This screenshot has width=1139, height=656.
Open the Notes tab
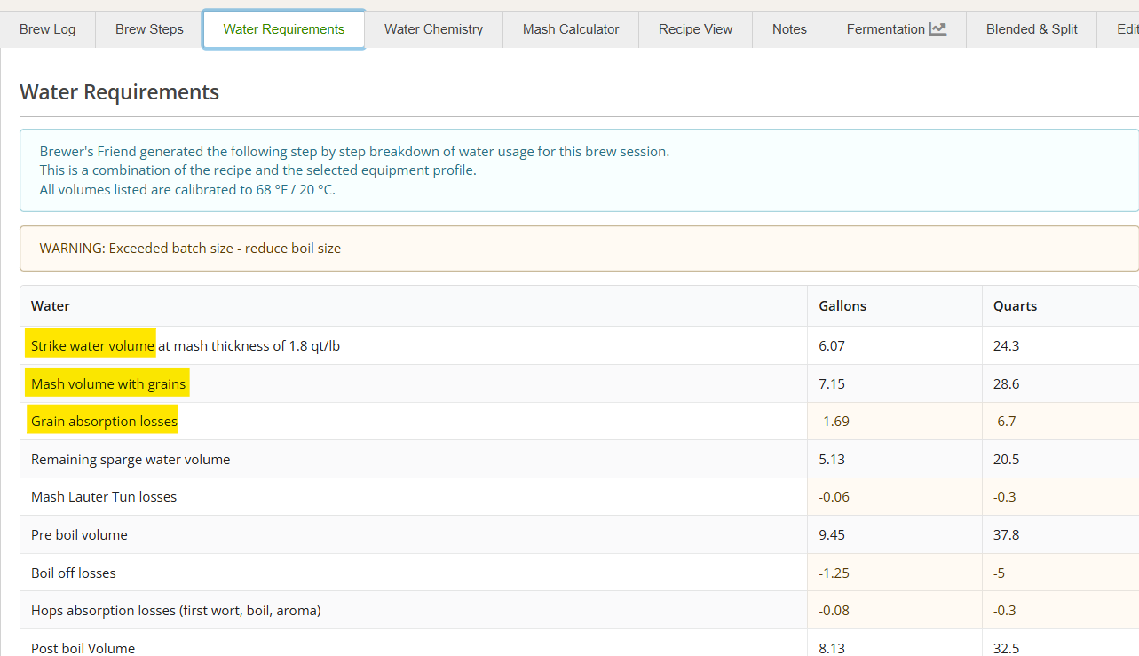click(x=789, y=29)
